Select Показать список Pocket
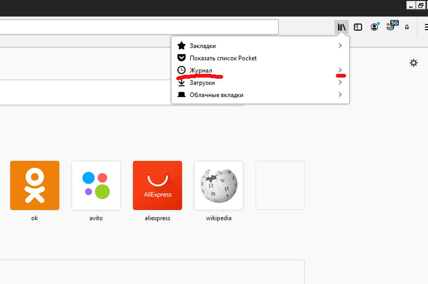Screen dimensions: 428x284 click(x=260, y=58)
